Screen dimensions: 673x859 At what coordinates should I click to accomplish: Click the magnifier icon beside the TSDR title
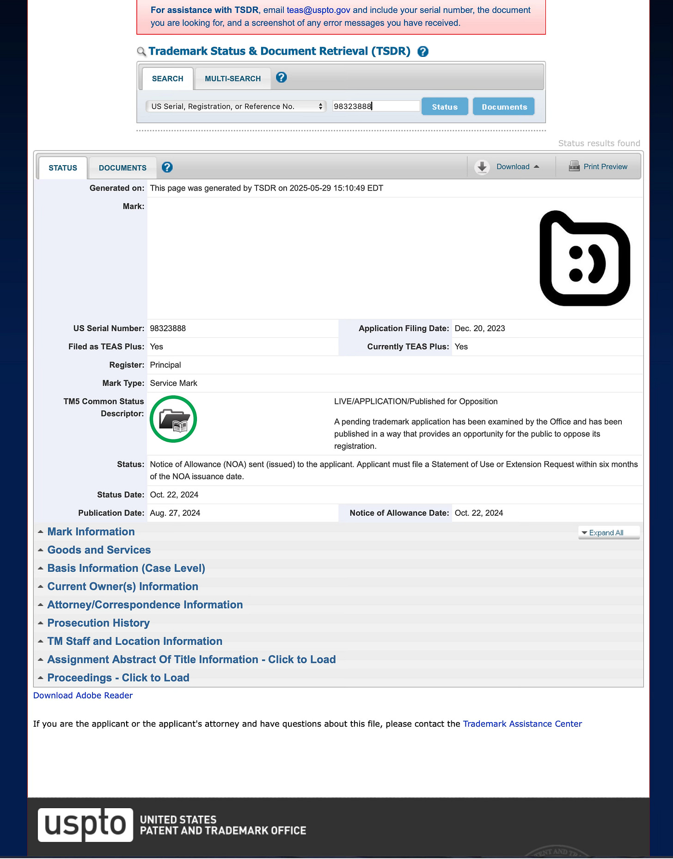141,52
